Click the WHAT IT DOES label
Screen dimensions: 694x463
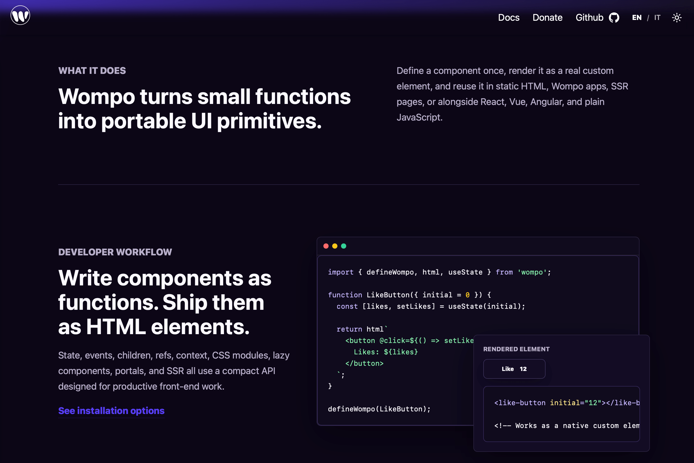click(92, 71)
